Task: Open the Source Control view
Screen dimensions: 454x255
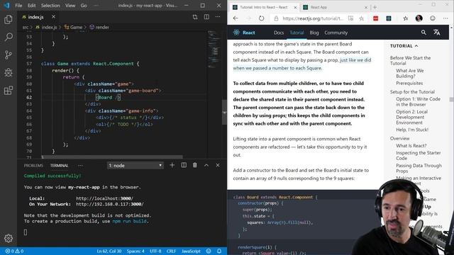Action: 9,55
